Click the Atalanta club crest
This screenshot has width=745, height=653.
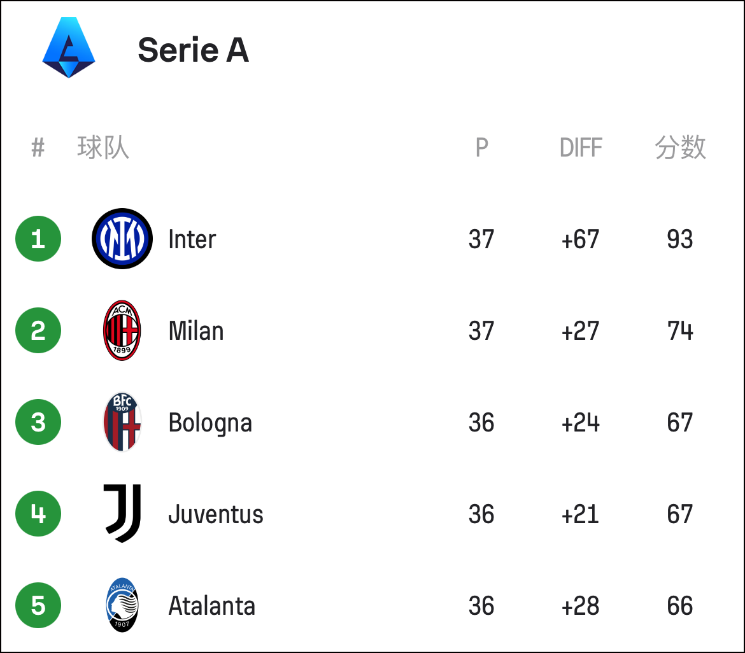122,605
